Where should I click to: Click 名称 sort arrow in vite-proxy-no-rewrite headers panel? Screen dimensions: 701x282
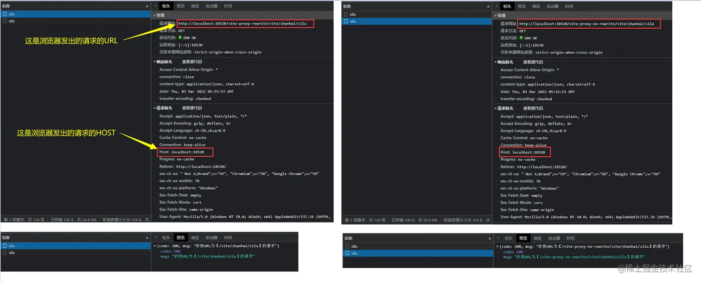pos(489,6)
